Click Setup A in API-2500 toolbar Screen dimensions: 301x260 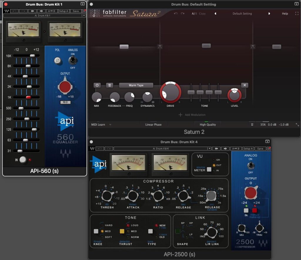click(248, 149)
